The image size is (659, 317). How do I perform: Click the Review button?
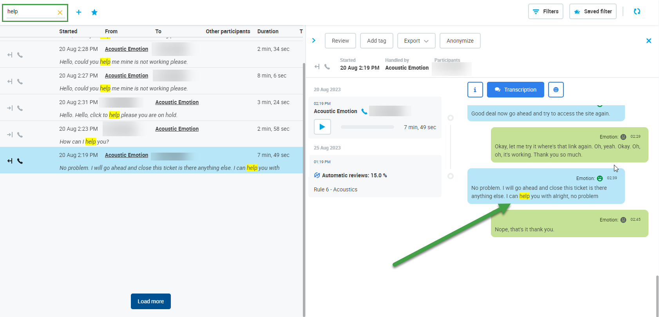340,41
